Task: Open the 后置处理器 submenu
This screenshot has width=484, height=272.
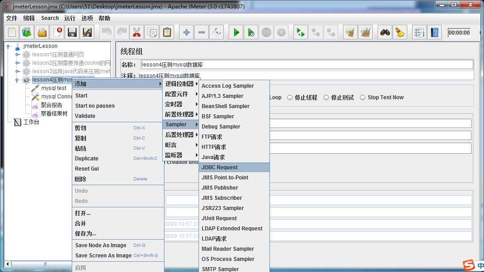Action: point(181,135)
